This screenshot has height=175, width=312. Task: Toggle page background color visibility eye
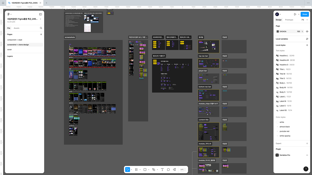[307, 31]
